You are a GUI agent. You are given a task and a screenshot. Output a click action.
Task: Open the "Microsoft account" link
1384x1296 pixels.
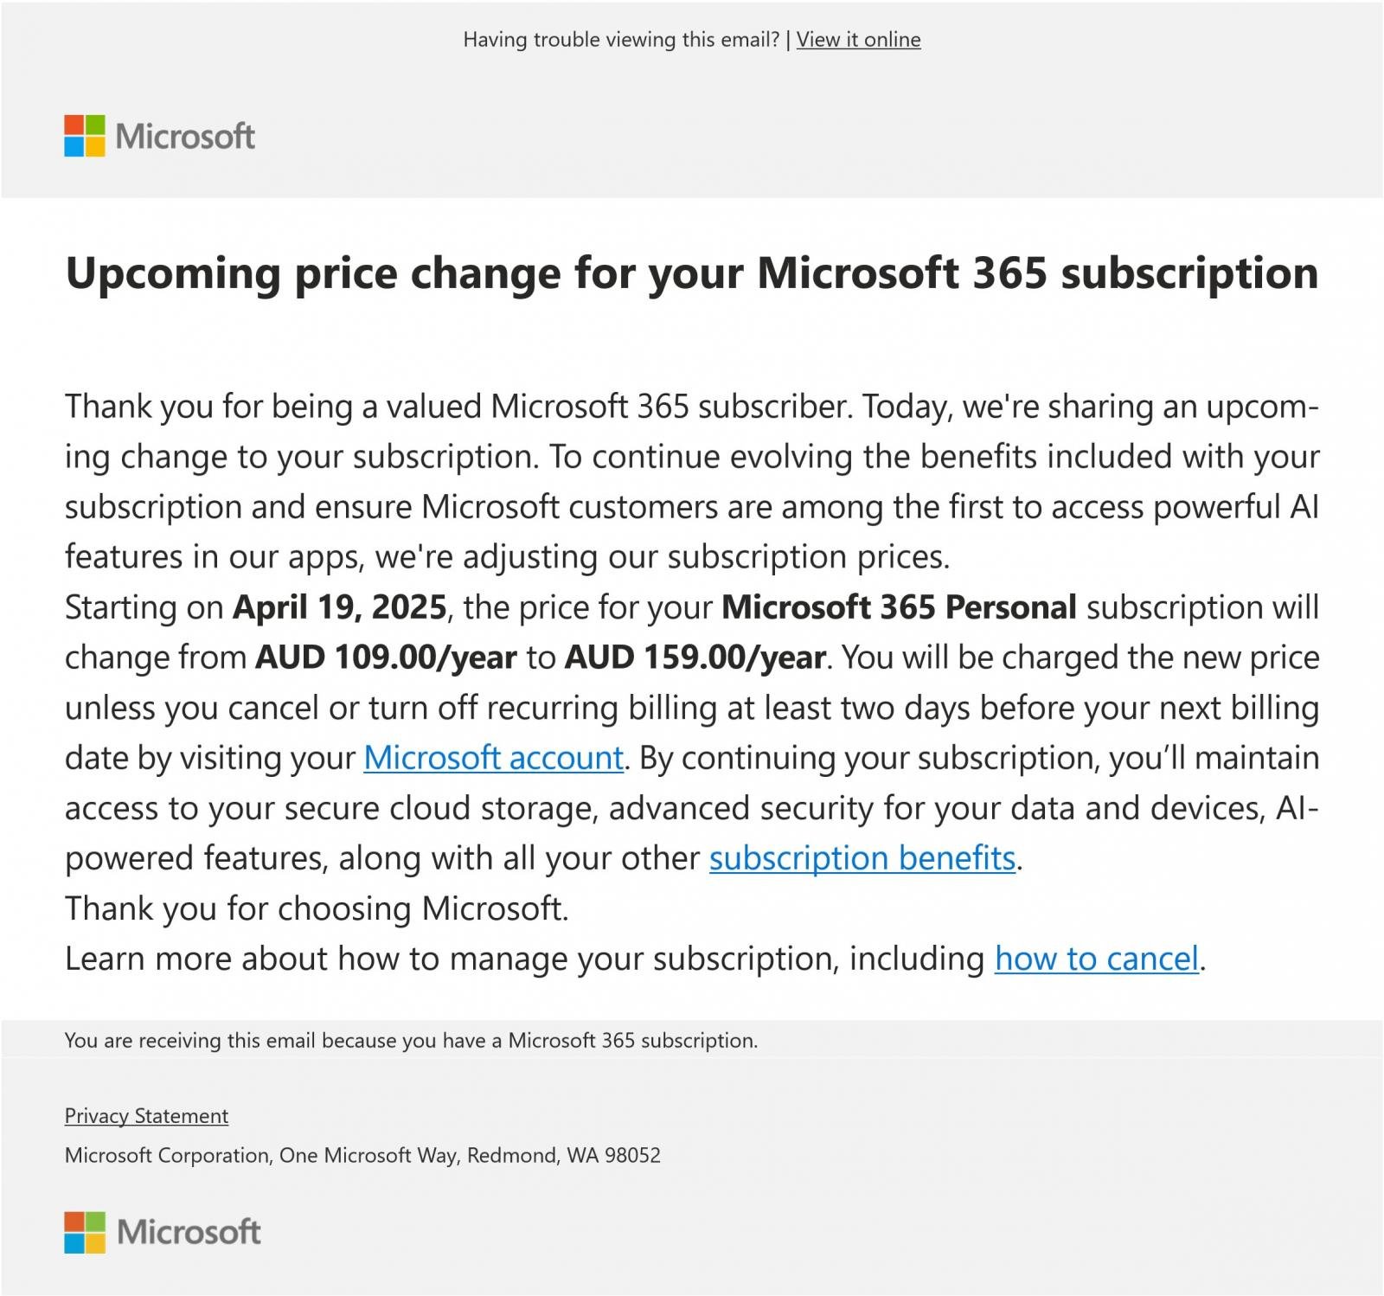pos(493,758)
